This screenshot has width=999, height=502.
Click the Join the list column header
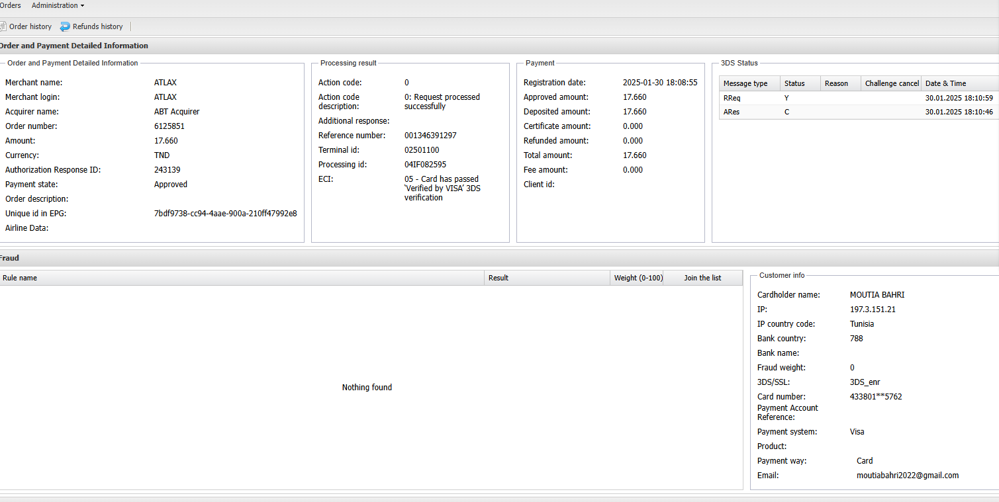point(702,278)
